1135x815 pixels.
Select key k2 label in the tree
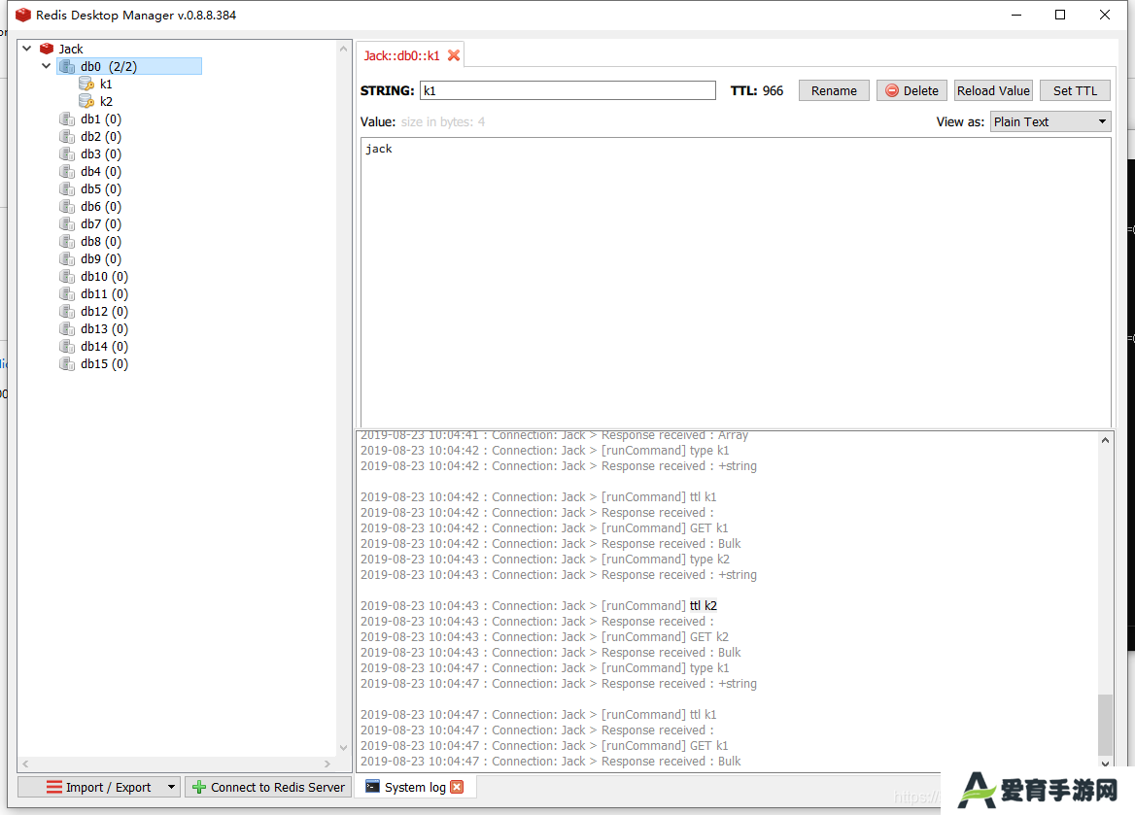point(106,101)
